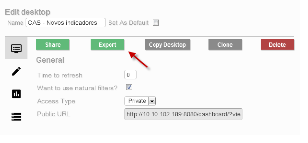Focus the desktop Name text field
This screenshot has width=308, height=143.
tap(66, 23)
